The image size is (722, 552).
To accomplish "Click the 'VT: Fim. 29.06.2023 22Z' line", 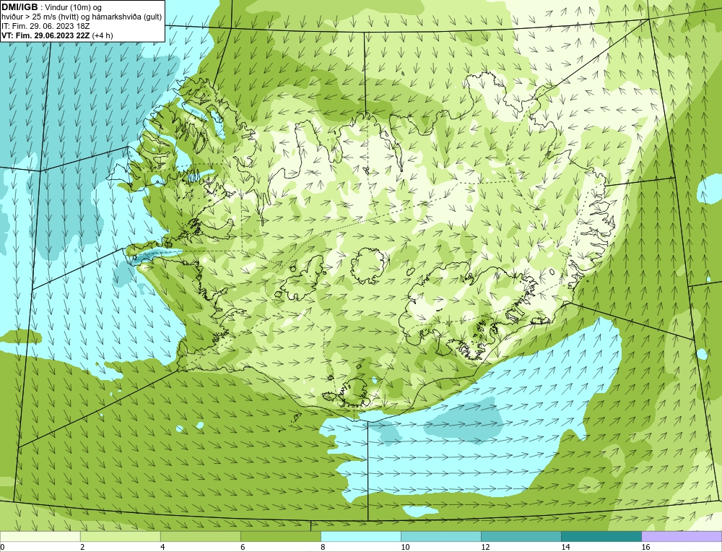I will pyautogui.click(x=45, y=35).
